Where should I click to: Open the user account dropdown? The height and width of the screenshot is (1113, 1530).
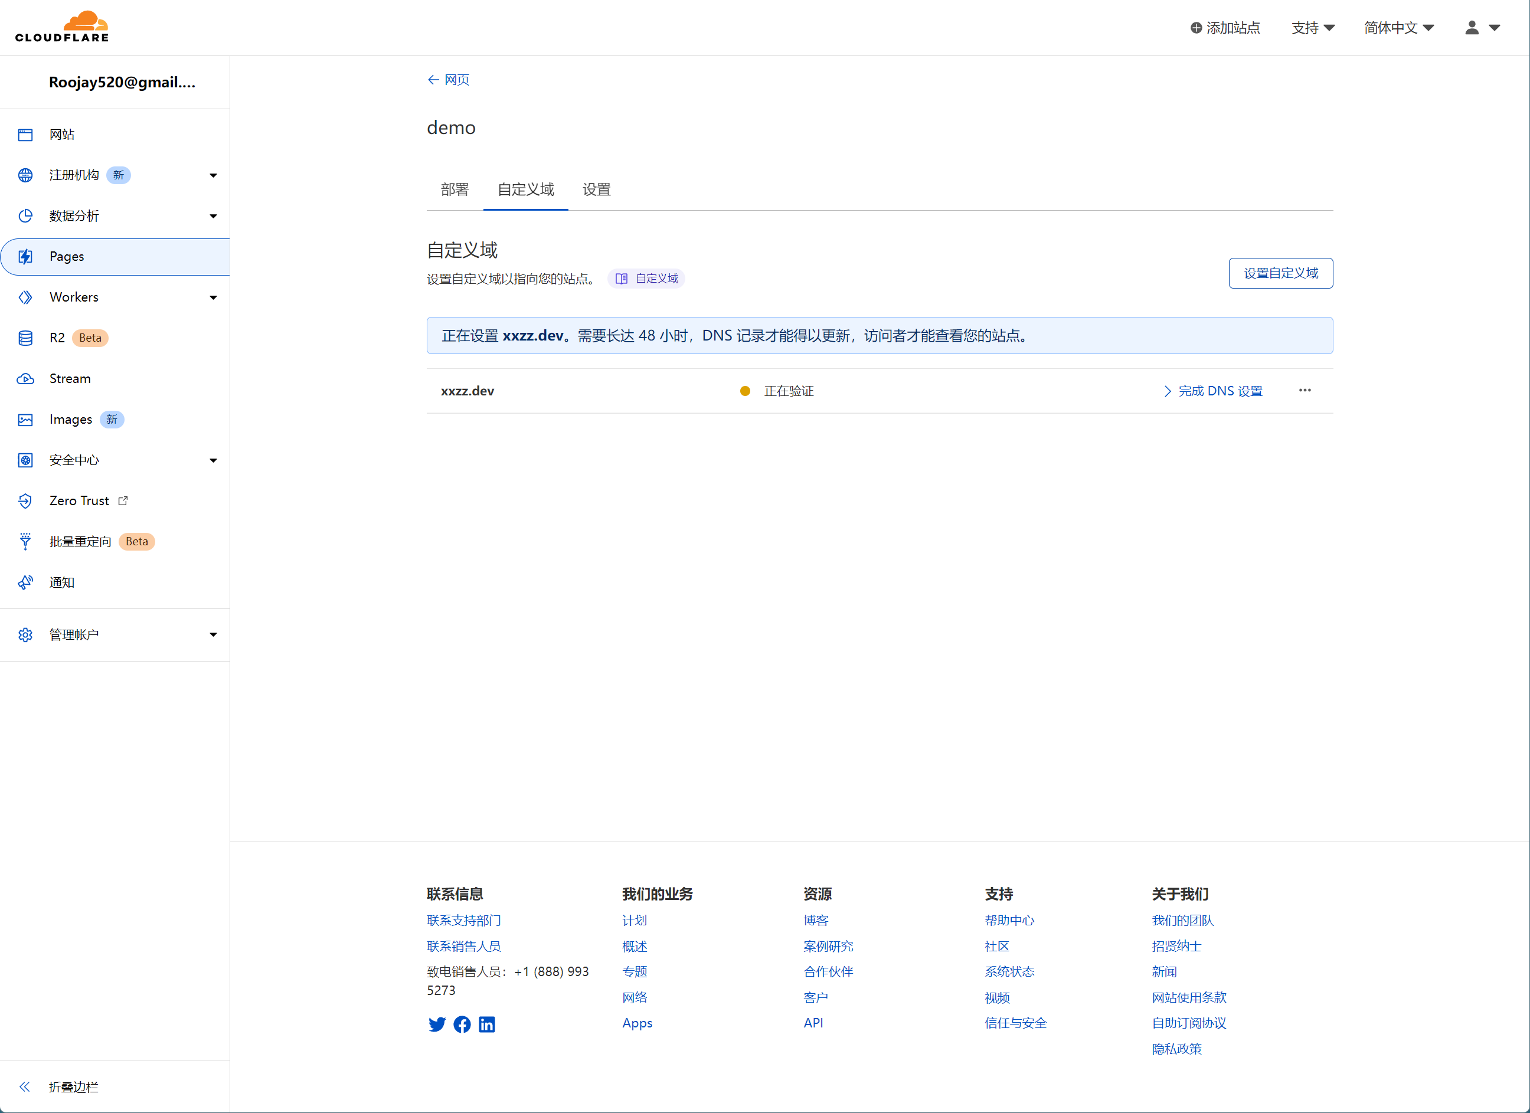tap(1482, 28)
